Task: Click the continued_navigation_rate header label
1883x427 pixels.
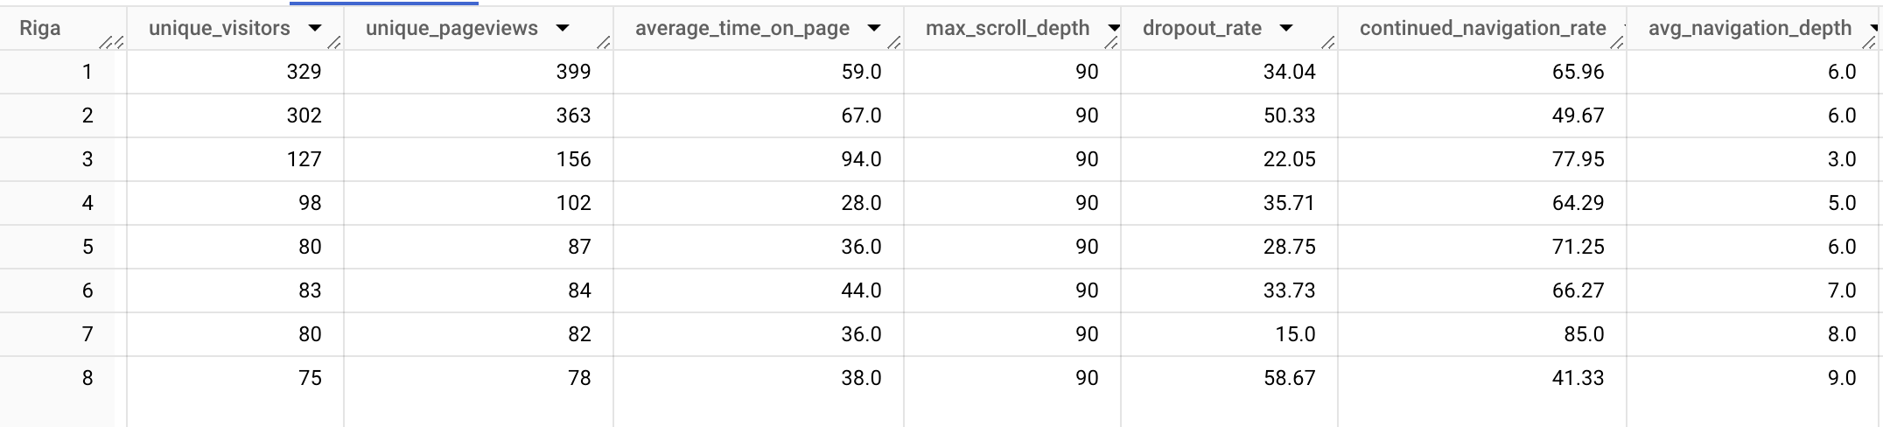Action: [1482, 28]
